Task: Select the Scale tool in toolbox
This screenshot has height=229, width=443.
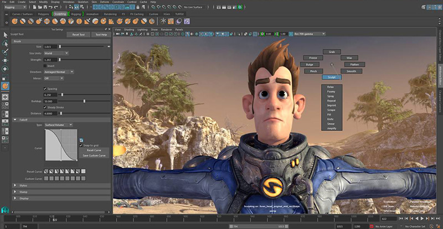Action: 6,77
